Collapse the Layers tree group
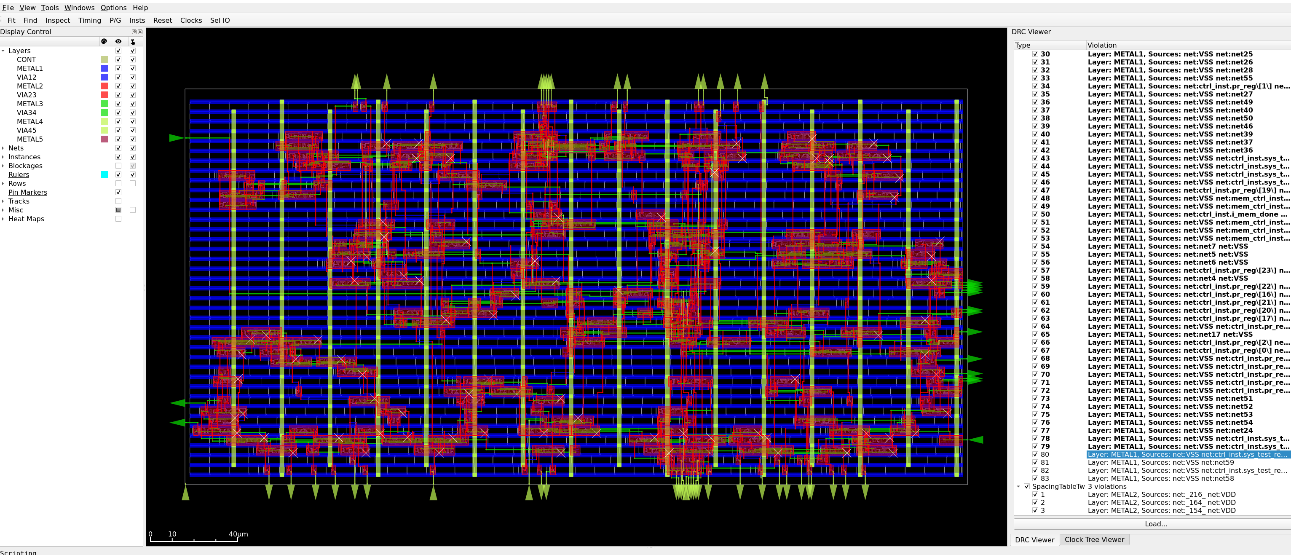The height and width of the screenshot is (555, 1291). coord(3,51)
